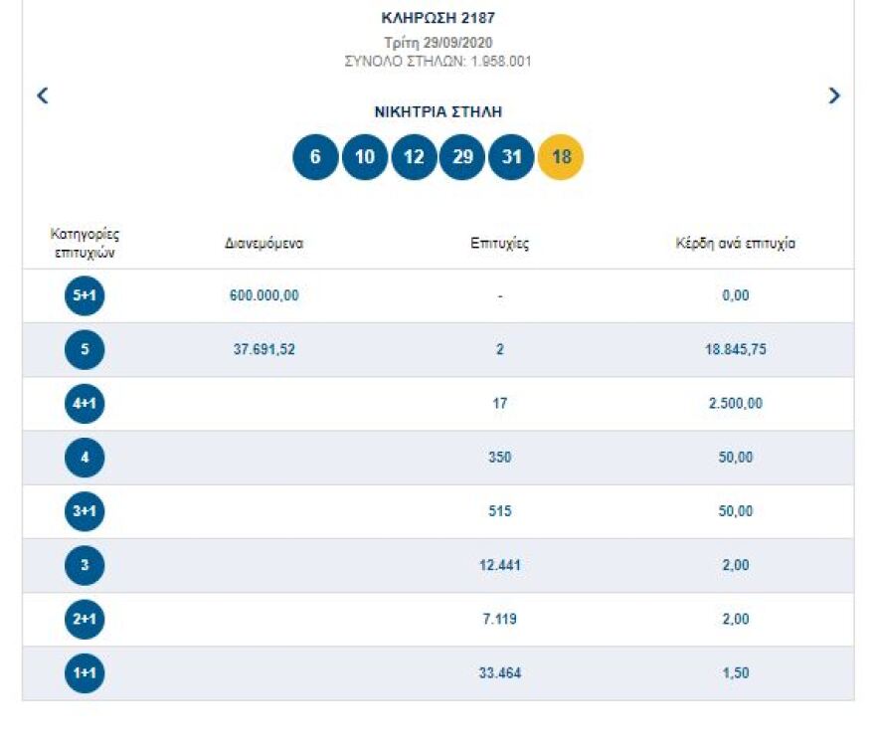The height and width of the screenshot is (752, 875).
Task: Click the 4+1 category badge
Action: pyautogui.click(x=85, y=404)
